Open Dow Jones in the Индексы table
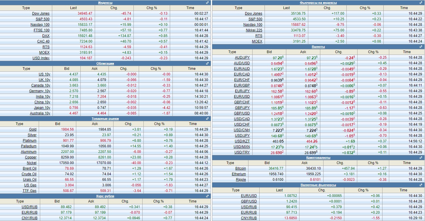Image resolution: width=425 pixels, height=221 pixels. click(41, 14)
